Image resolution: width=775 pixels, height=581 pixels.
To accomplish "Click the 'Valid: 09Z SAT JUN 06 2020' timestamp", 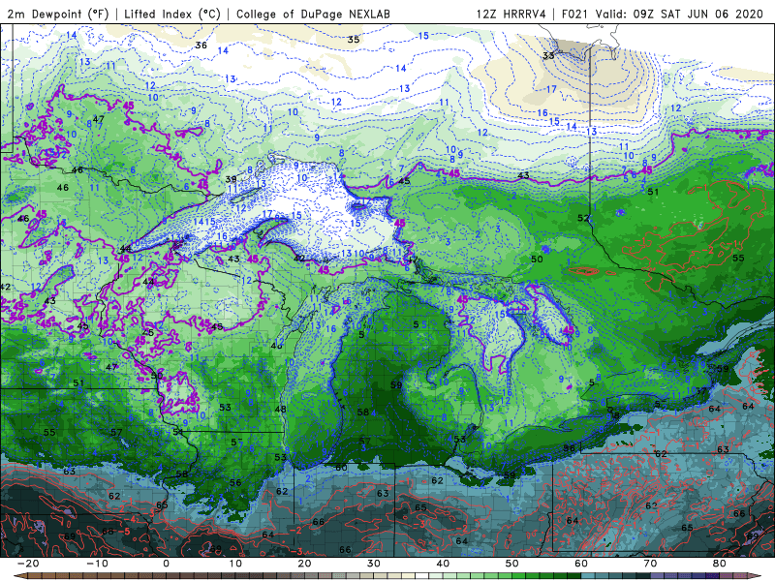I will [679, 14].
